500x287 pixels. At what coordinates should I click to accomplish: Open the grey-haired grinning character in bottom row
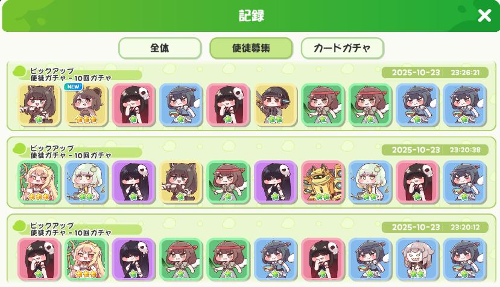tap(417, 259)
